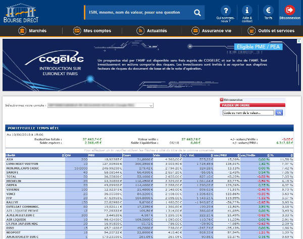Open the FFP position row
This screenshot has width=303, height=239.
[x=149, y=198]
